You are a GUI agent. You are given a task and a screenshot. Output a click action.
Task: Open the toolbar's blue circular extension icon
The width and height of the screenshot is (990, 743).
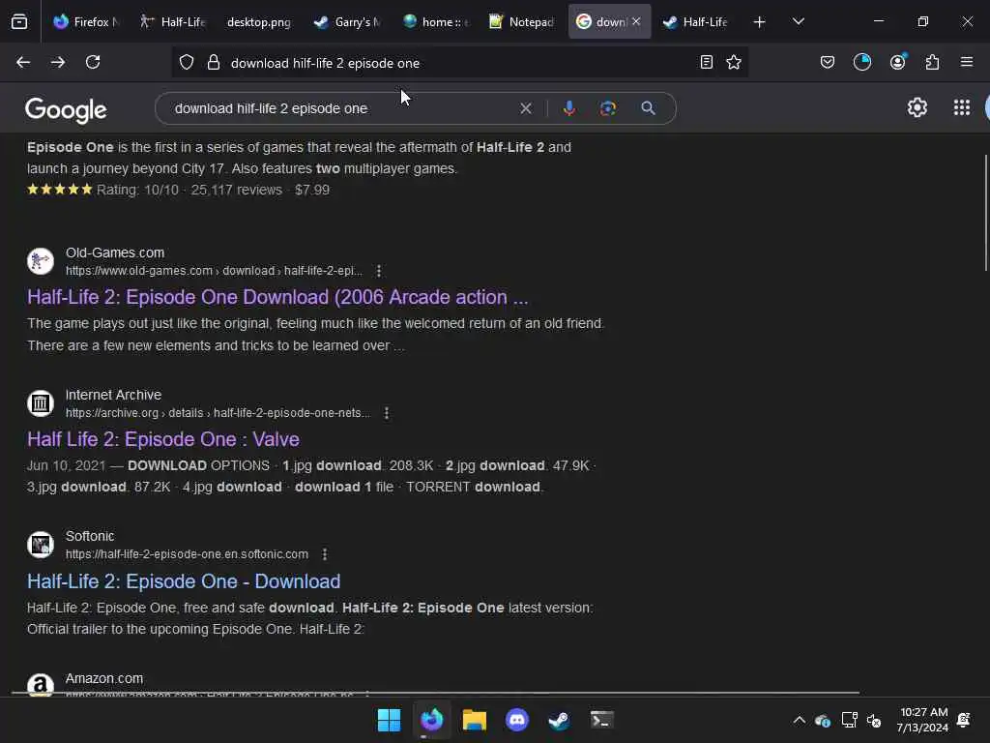pos(862,62)
